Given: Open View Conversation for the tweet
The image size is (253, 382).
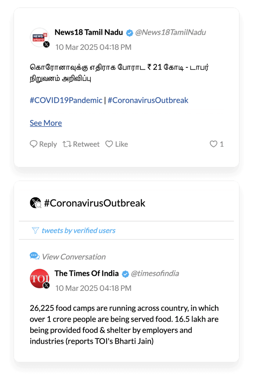Looking at the screenshot, I should click(x=74, y=257).
